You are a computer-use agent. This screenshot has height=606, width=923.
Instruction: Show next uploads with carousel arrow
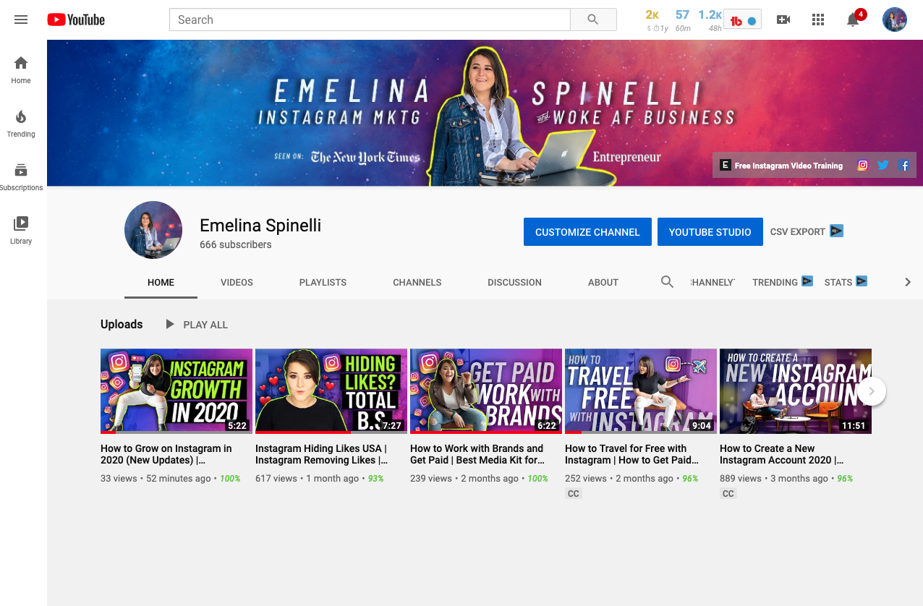(872, 391)
